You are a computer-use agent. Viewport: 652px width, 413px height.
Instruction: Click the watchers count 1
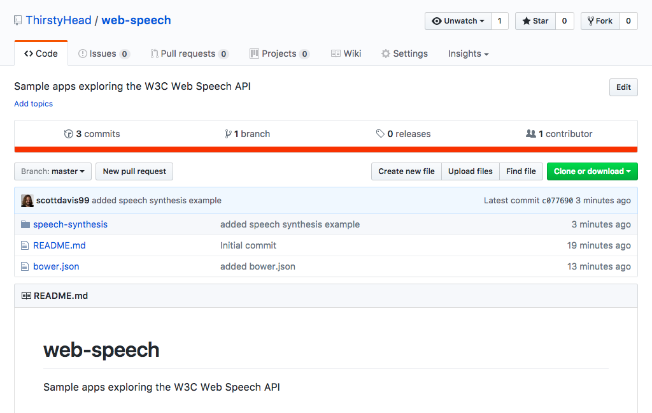(x=500, y=21)
